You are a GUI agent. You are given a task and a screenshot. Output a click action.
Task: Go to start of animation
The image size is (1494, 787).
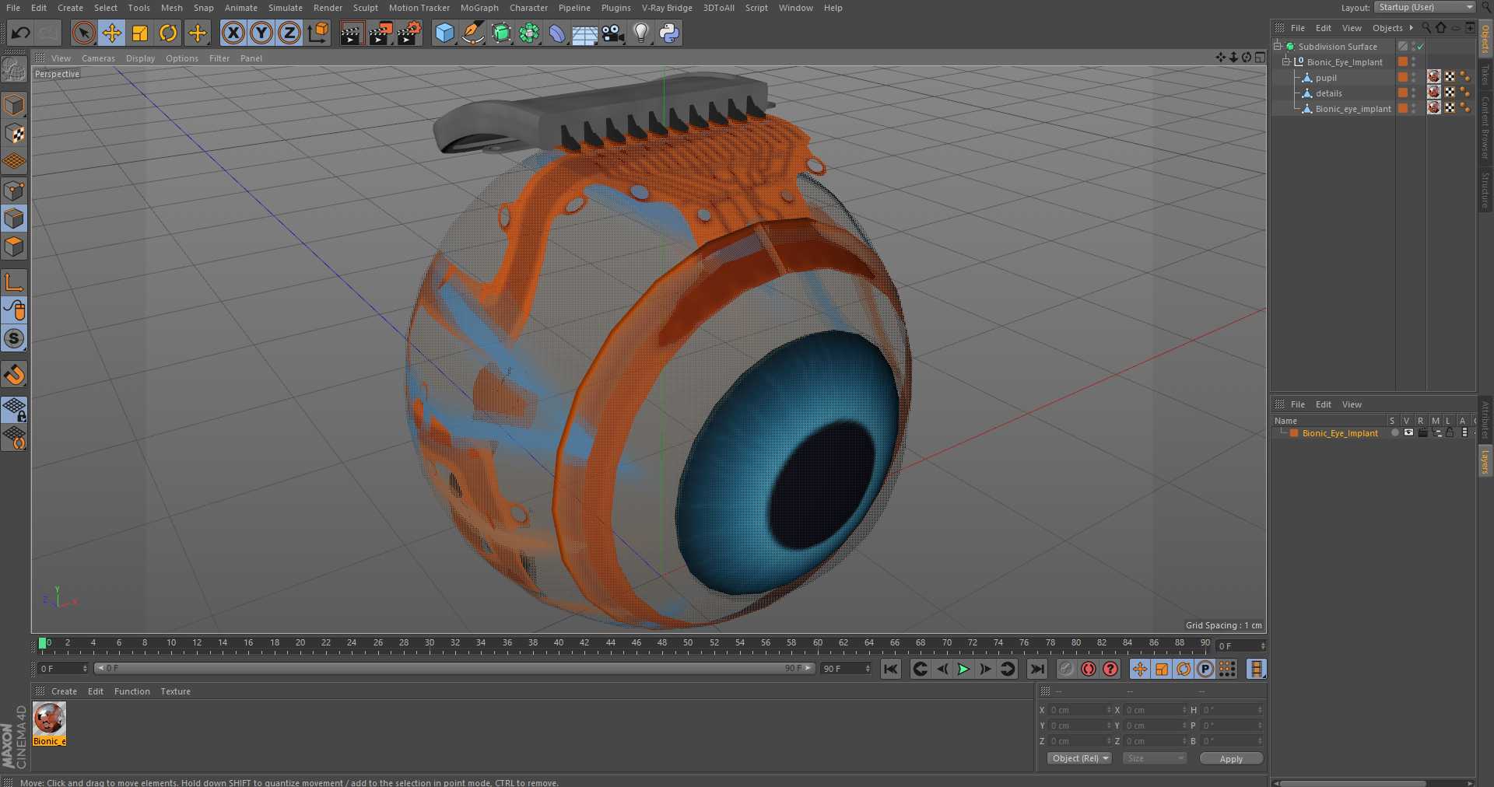[x=891, y=669]
